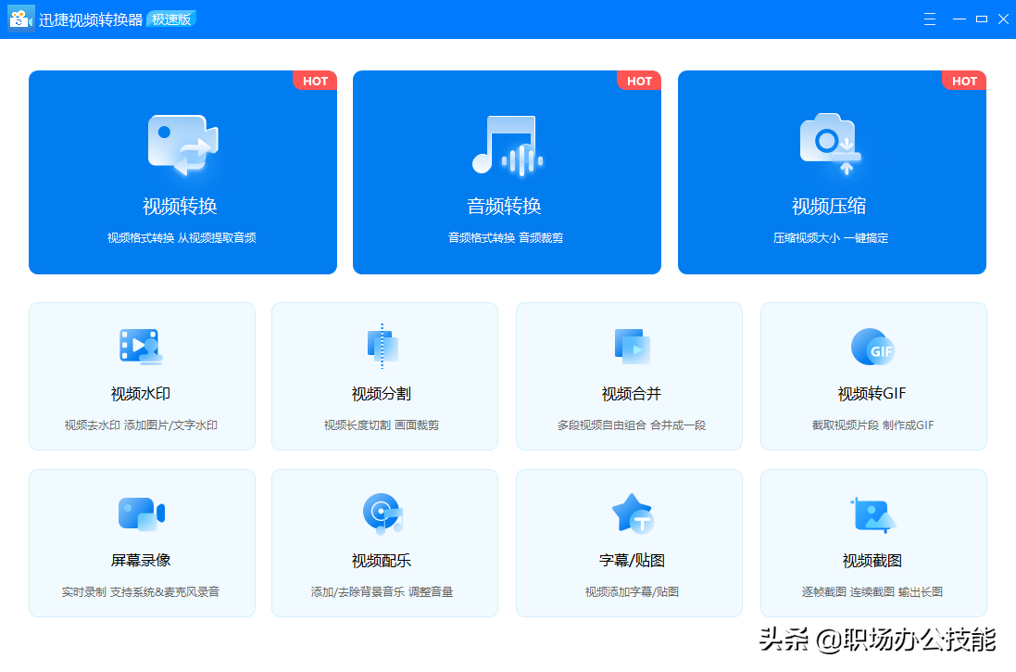Minimize the 迅捷视频转换器 window
The height and width of the screenshot is (672, 1016).
[x=960, y=19]
